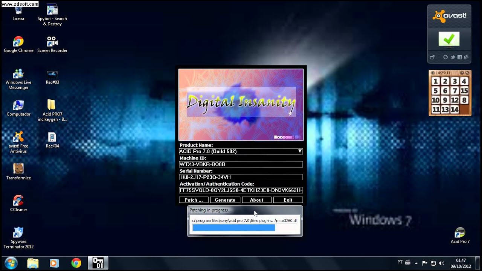Click the avast gadget open-window icon
The width and height of the screenshot is (482, 271).
(x=432, y=57)
